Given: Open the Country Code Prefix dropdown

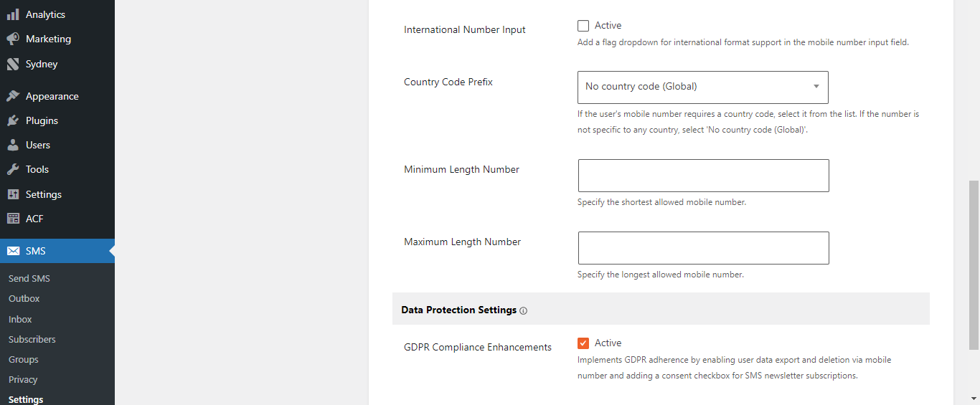Looking at the screenshot, I should [703, 87].
